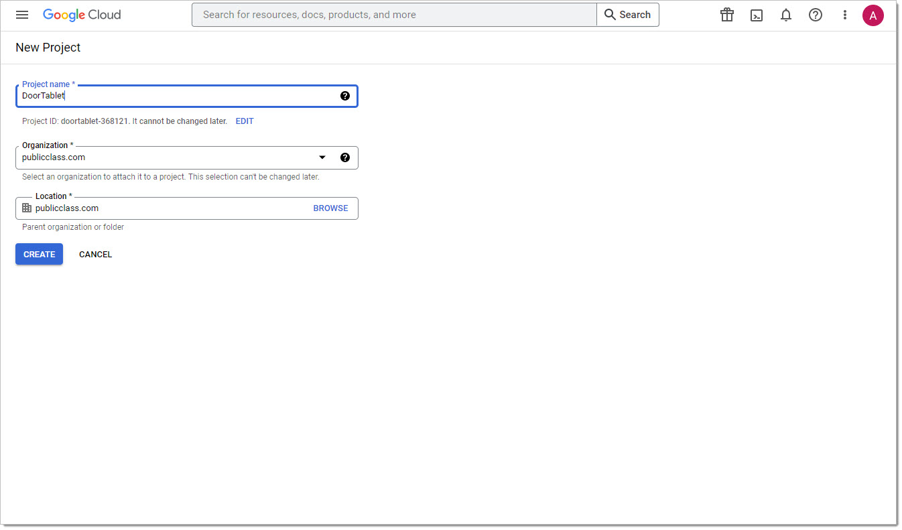The image size is (902, 530).
Task: Focus the search resources and docs box
Action: (x=394, y=15)
